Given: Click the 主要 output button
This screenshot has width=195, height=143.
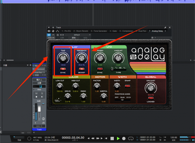Looking at the screenshot, I should coord(39,83).
